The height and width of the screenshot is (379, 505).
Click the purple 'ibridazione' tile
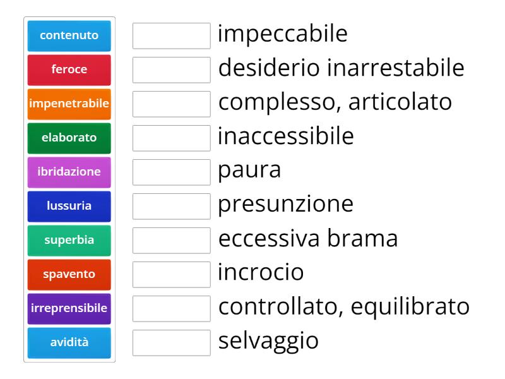[x=69, y=172]
